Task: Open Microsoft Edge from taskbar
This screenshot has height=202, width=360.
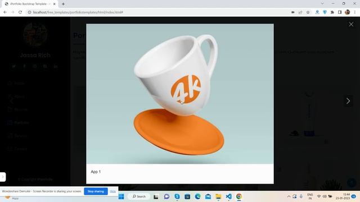Action: click(197, 196)
